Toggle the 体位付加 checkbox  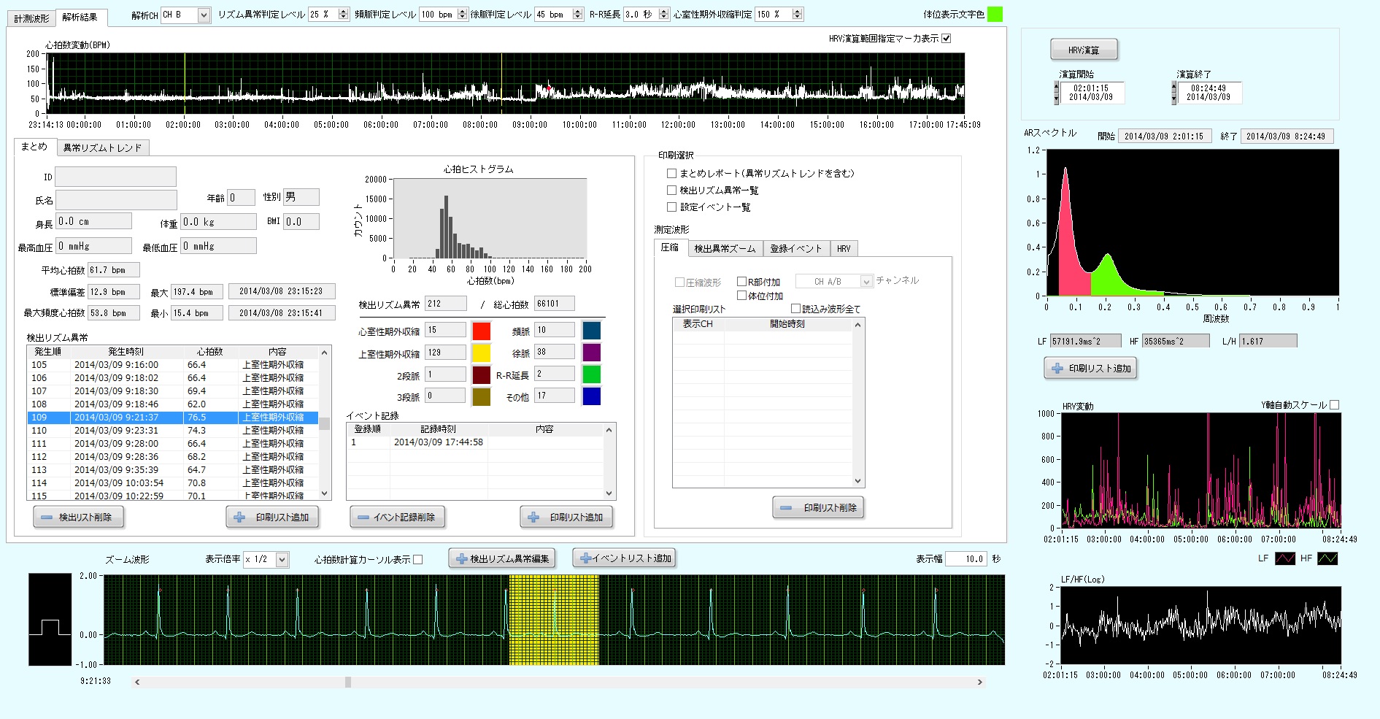[741, 296]
